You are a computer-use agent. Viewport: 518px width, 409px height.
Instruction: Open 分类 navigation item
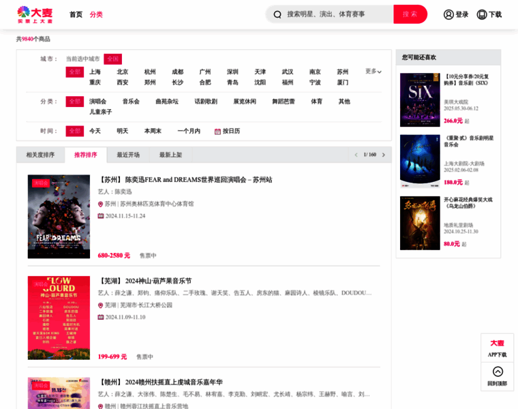[x=96, y=14]
